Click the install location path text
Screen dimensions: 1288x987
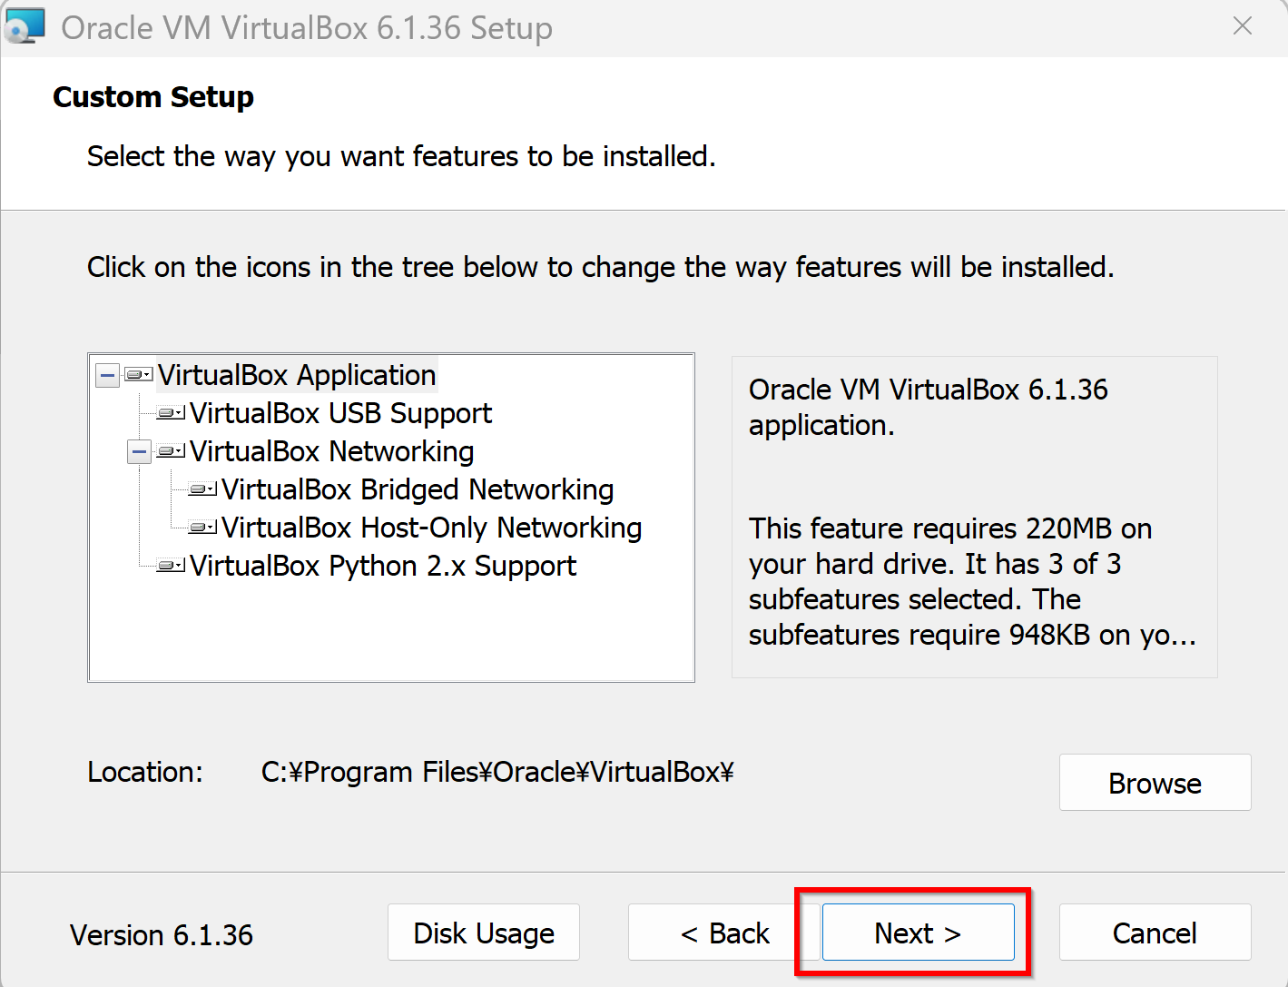pos(497,772)
